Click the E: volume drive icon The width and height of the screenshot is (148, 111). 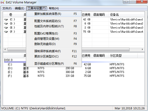(6, 27)
